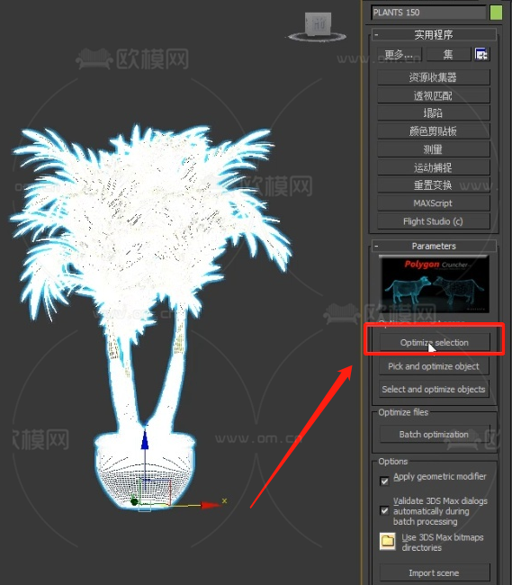Collapse the 实用程序 rollout
This screenshot has height=585, width=512.
pos(434,35)
